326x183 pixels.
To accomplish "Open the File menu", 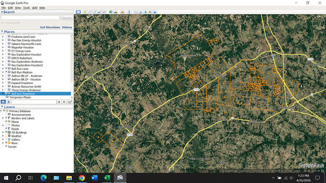I will pos(4,8).
